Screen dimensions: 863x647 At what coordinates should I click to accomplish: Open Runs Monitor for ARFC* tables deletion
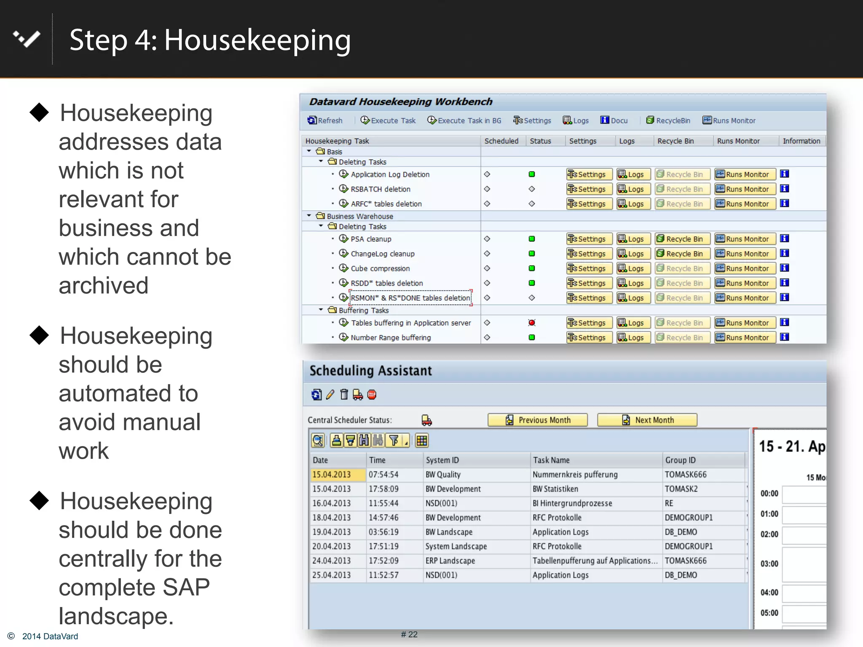(x=745, y=204)
